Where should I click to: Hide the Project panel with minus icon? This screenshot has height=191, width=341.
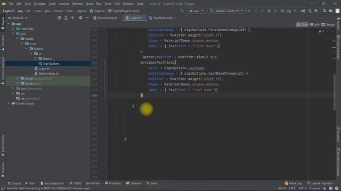pyautogui.click(x=87, y=18)
